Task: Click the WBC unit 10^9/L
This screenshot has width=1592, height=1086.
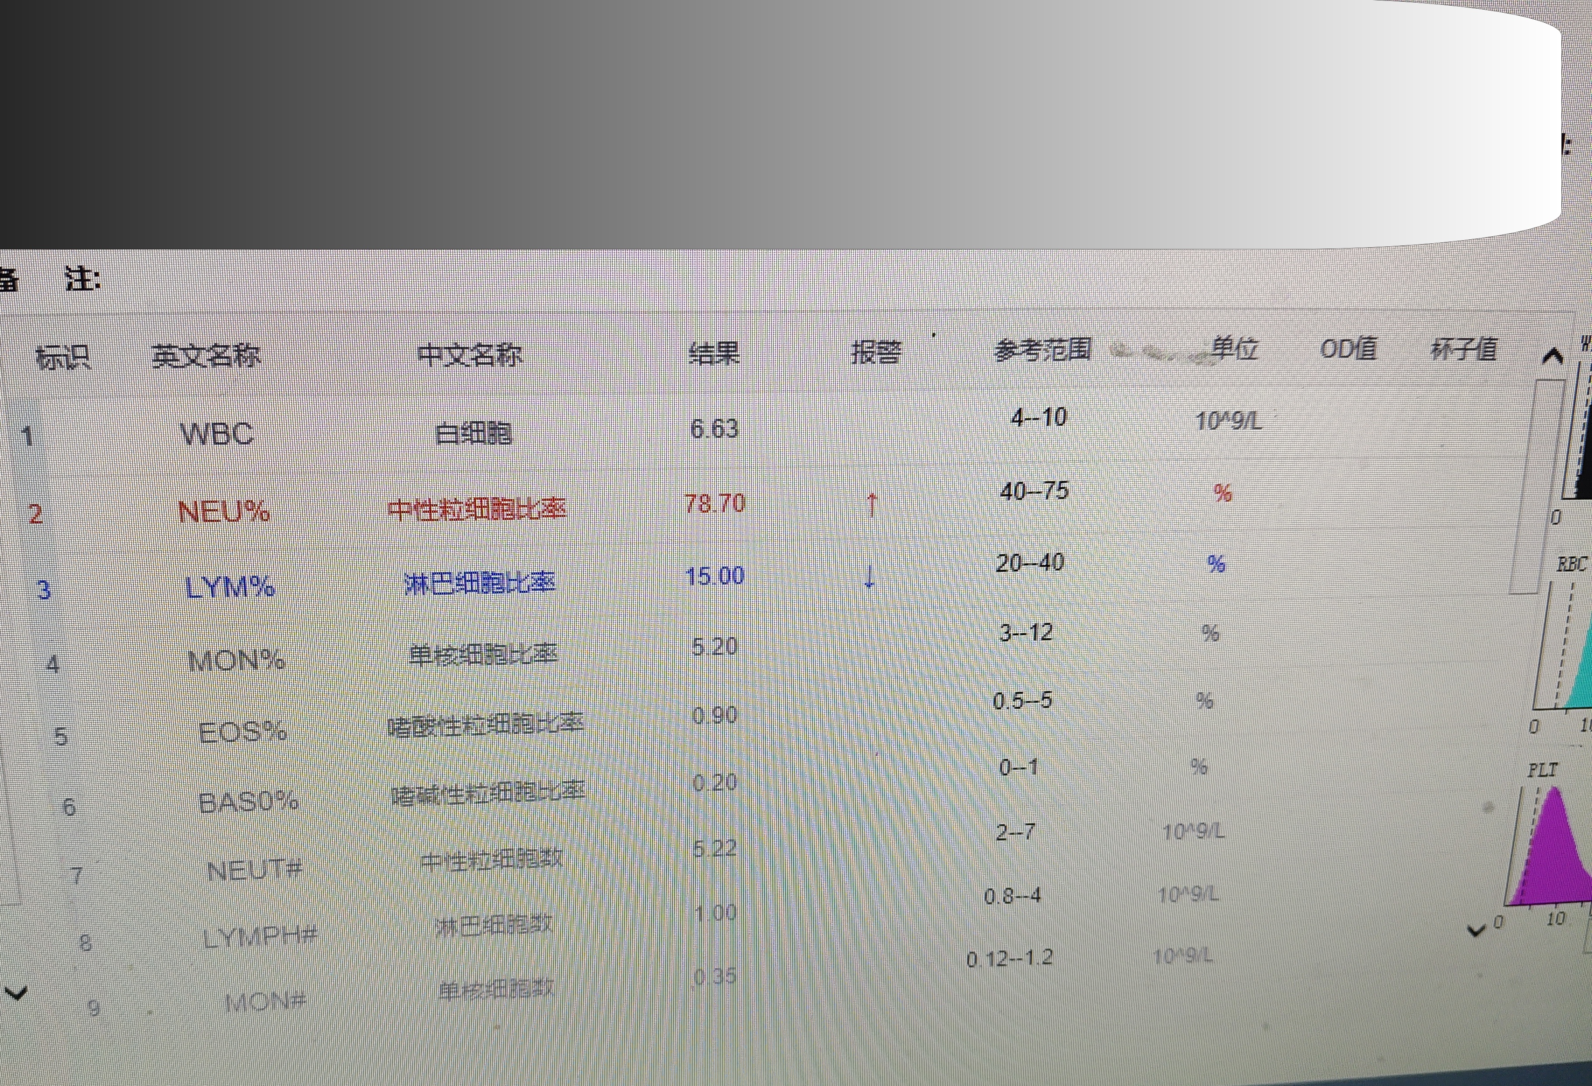Action: point(1227,420)
